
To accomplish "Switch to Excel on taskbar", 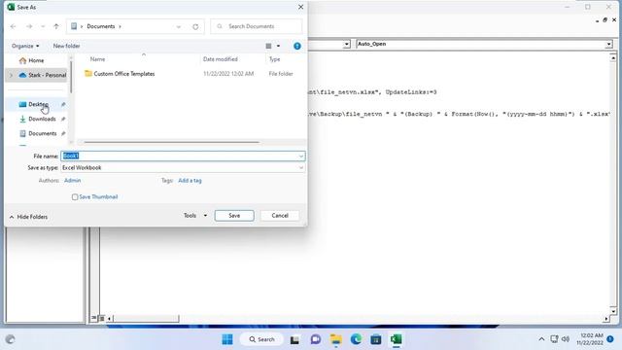I will 396,339.
